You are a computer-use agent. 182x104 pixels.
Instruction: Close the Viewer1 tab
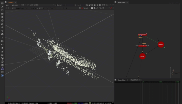click(15, 2)
